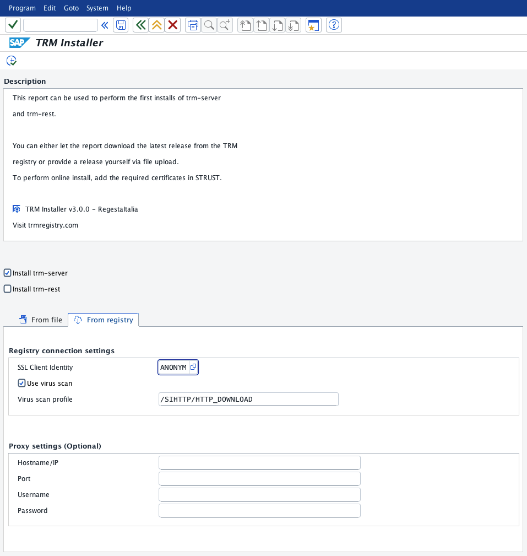Click the proxy Hostname/IP field
The height and width of the screenshot is (556, 527).
click(x=259, y=463)
